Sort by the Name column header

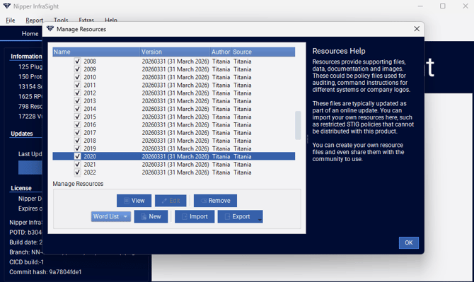[x=96, y=52]
